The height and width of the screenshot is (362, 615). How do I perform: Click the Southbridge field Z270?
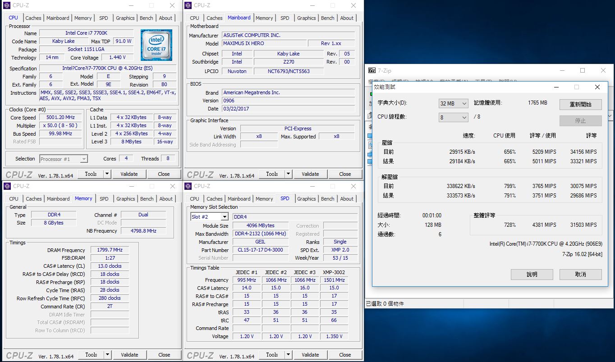(x=289, y=62)
